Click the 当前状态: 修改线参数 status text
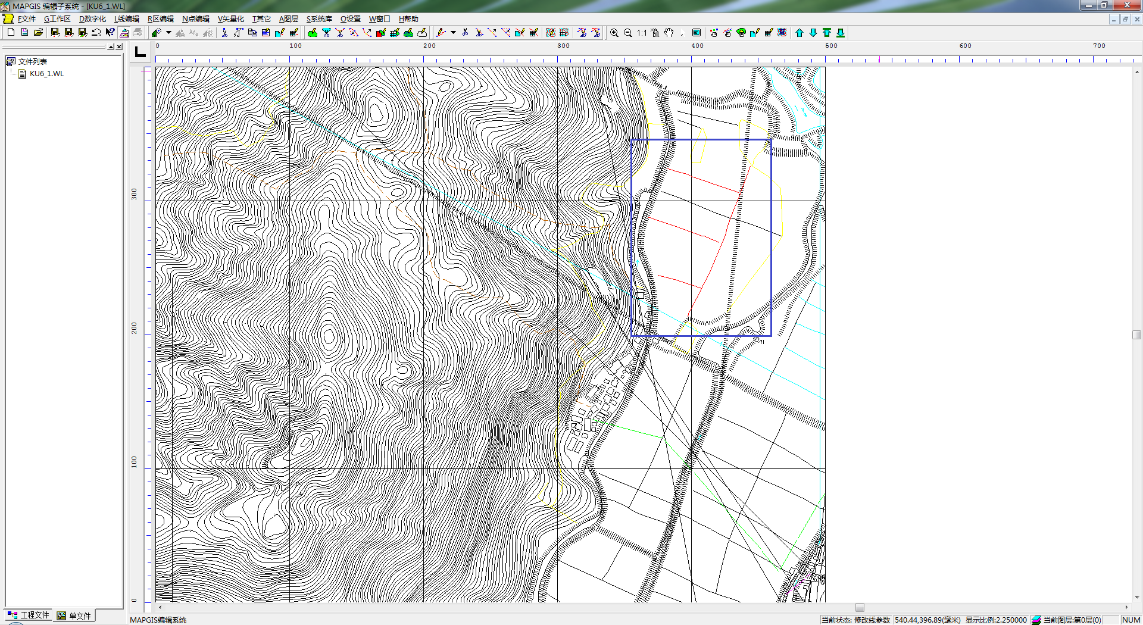 (x=855, y=620)
